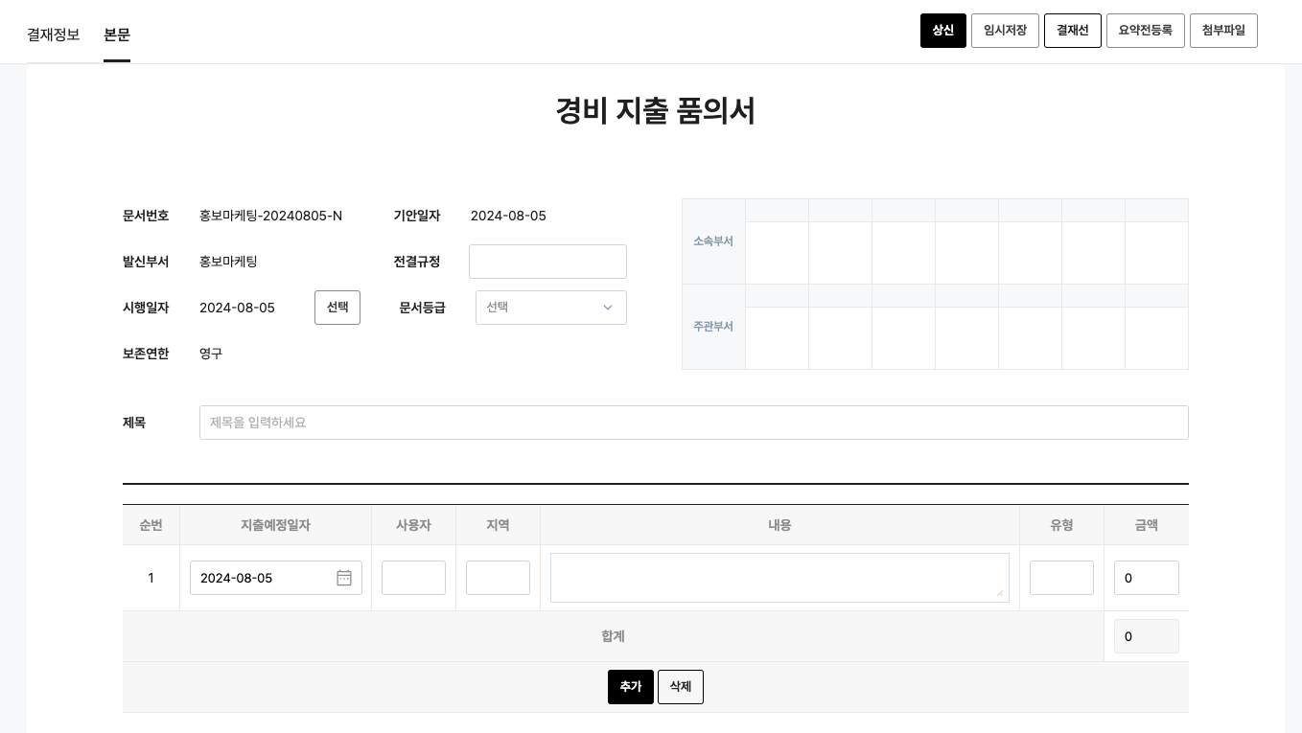Screen dimensions: 1302x733
Task: Click the 사용자 input in row 1
Action: click(413, 578)
